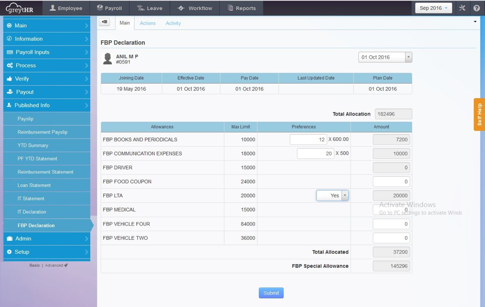
Task: Focus the Communication Expenses preference field
Action: click(315, 153)
